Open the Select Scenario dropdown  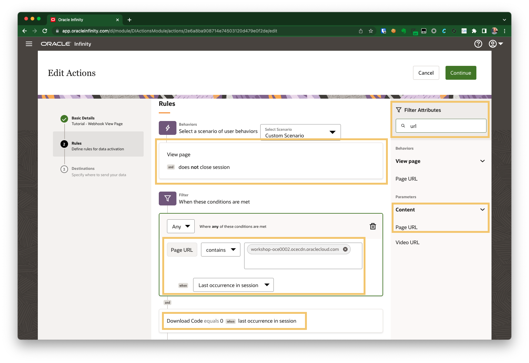click(300, 132)
